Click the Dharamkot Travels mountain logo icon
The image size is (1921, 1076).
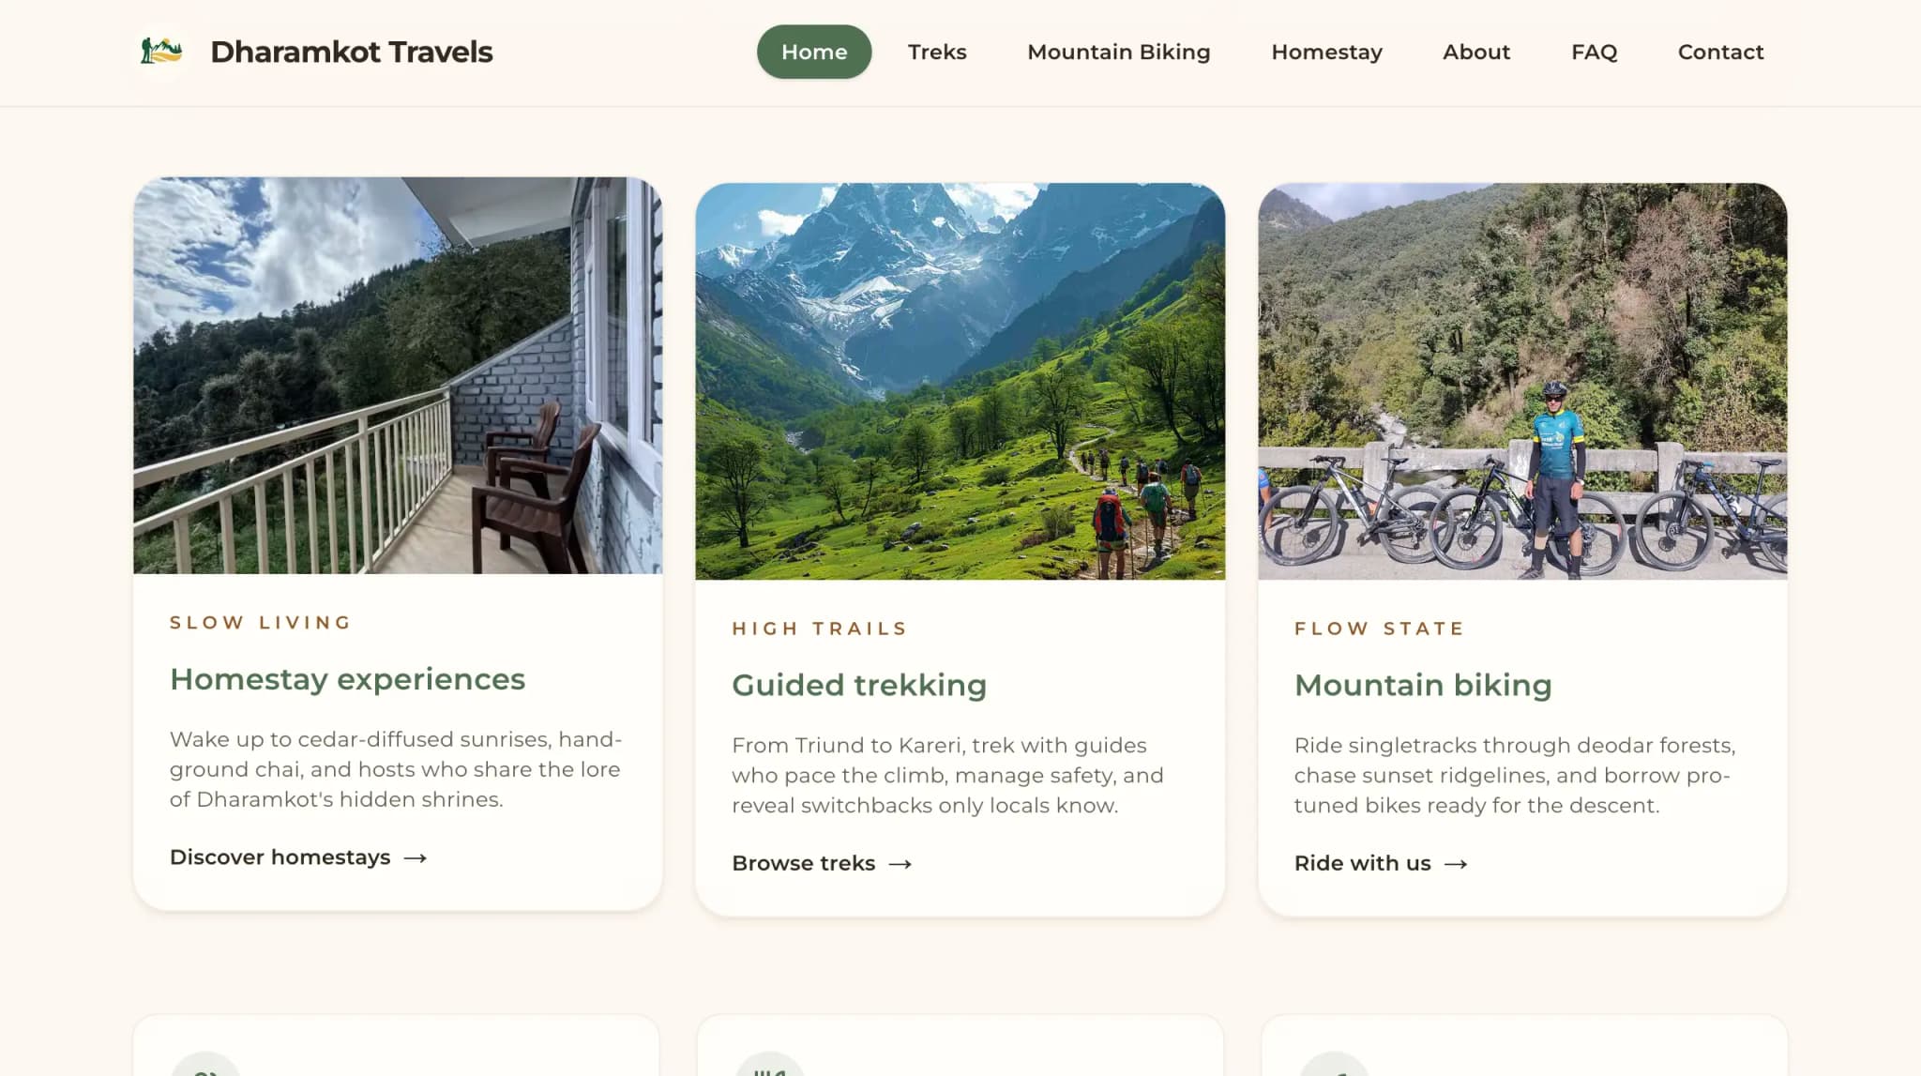click(x=161, y=53)
